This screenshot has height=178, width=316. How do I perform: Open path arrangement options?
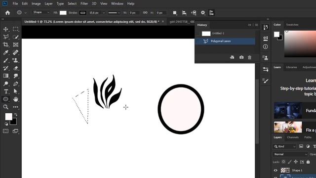pyautogui.click(x=194, y=13)
